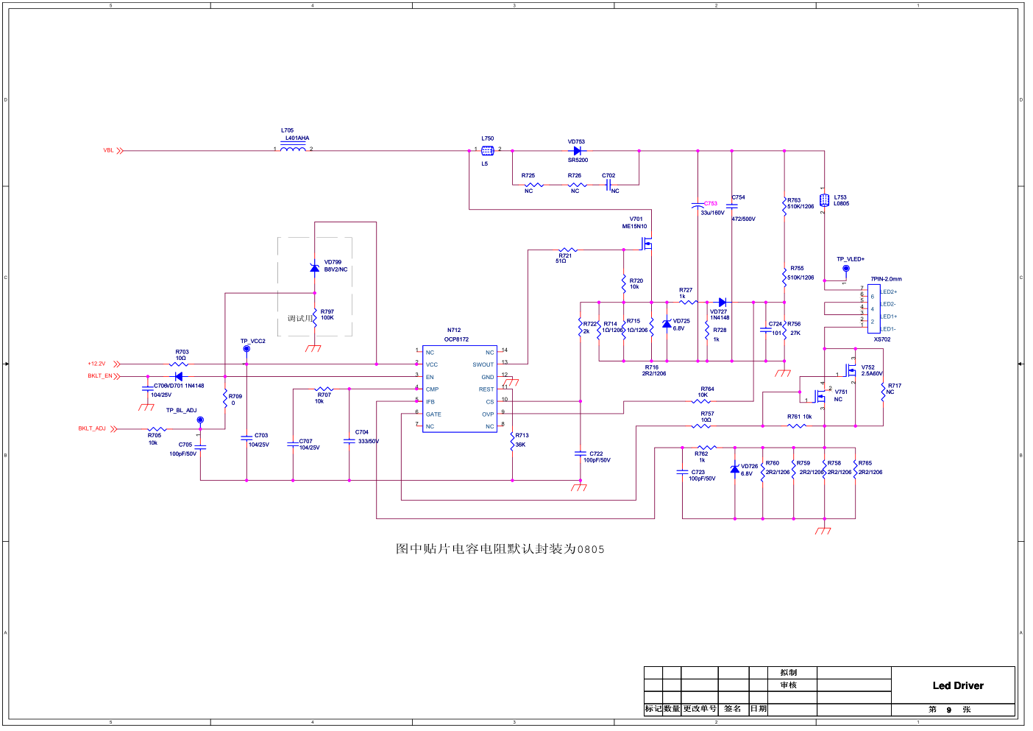
Task: Click the R705 resistor symbol
Action: click(157, 428)
